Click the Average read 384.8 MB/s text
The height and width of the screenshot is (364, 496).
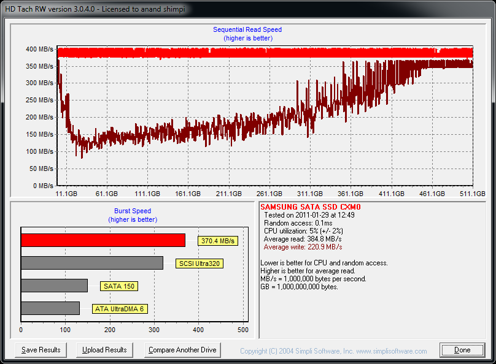pyautogui.click(x=303, y=239)
